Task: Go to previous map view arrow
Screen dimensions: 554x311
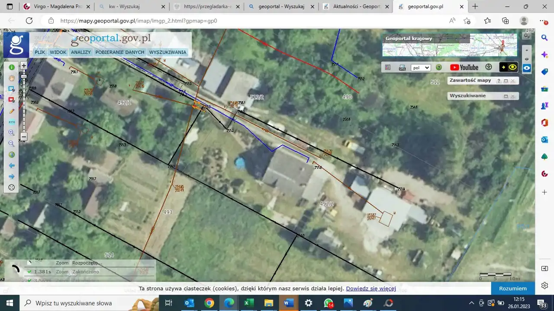Action: coord(12,166)
